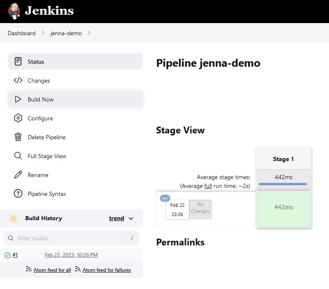Image resolution: width=329 pixels, height=289 pixels.
Task: Click the Delete Pipeline trash icon
Action: (x=18, y=137)
